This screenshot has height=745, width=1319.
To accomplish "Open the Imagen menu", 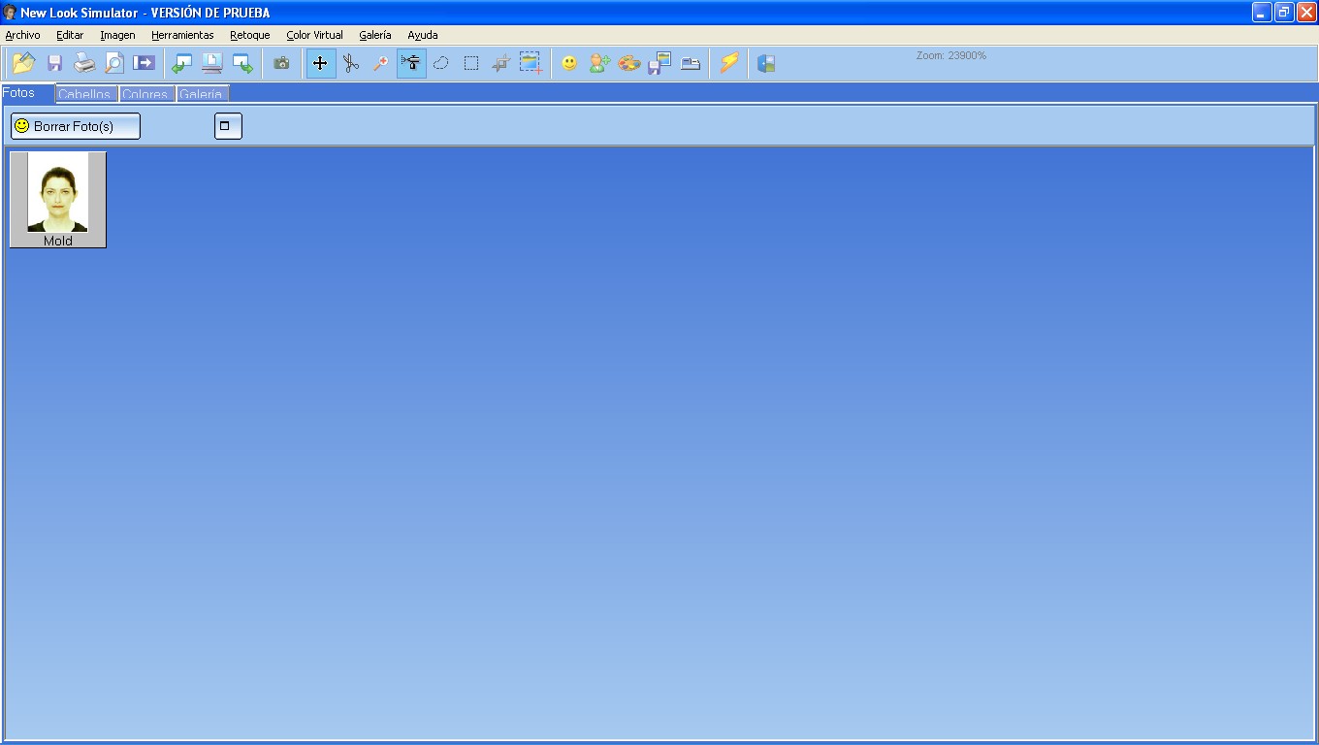I will 117,35.
